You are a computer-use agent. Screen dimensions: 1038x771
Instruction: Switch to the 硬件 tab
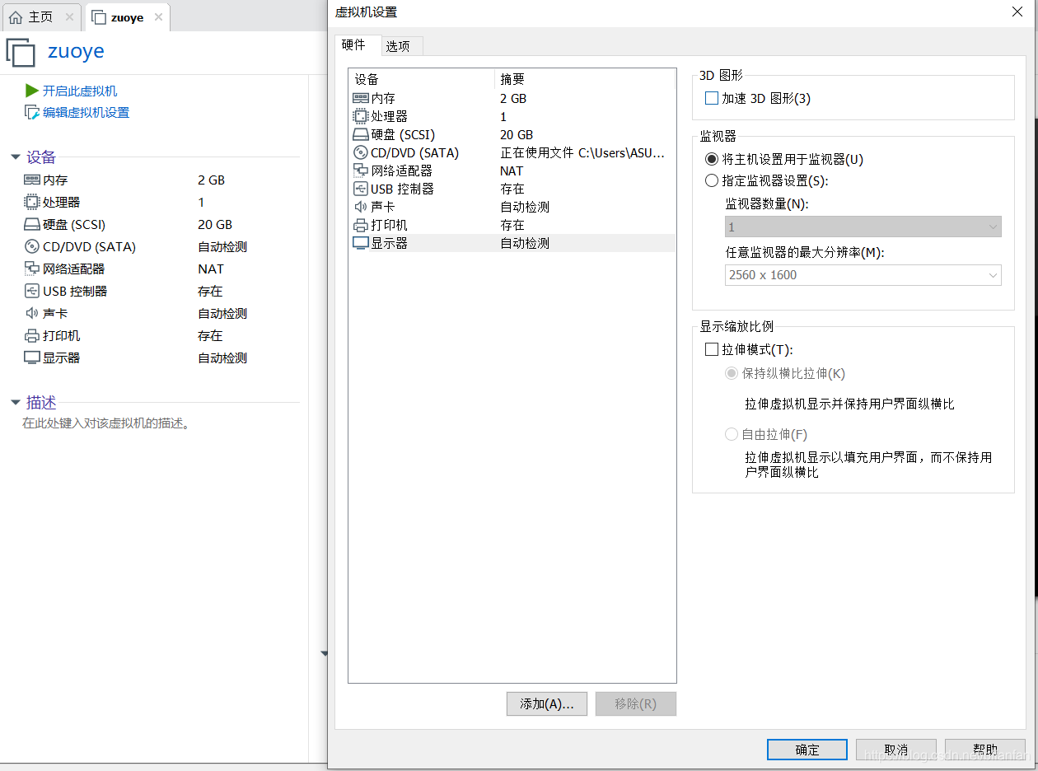pos(357,45)
